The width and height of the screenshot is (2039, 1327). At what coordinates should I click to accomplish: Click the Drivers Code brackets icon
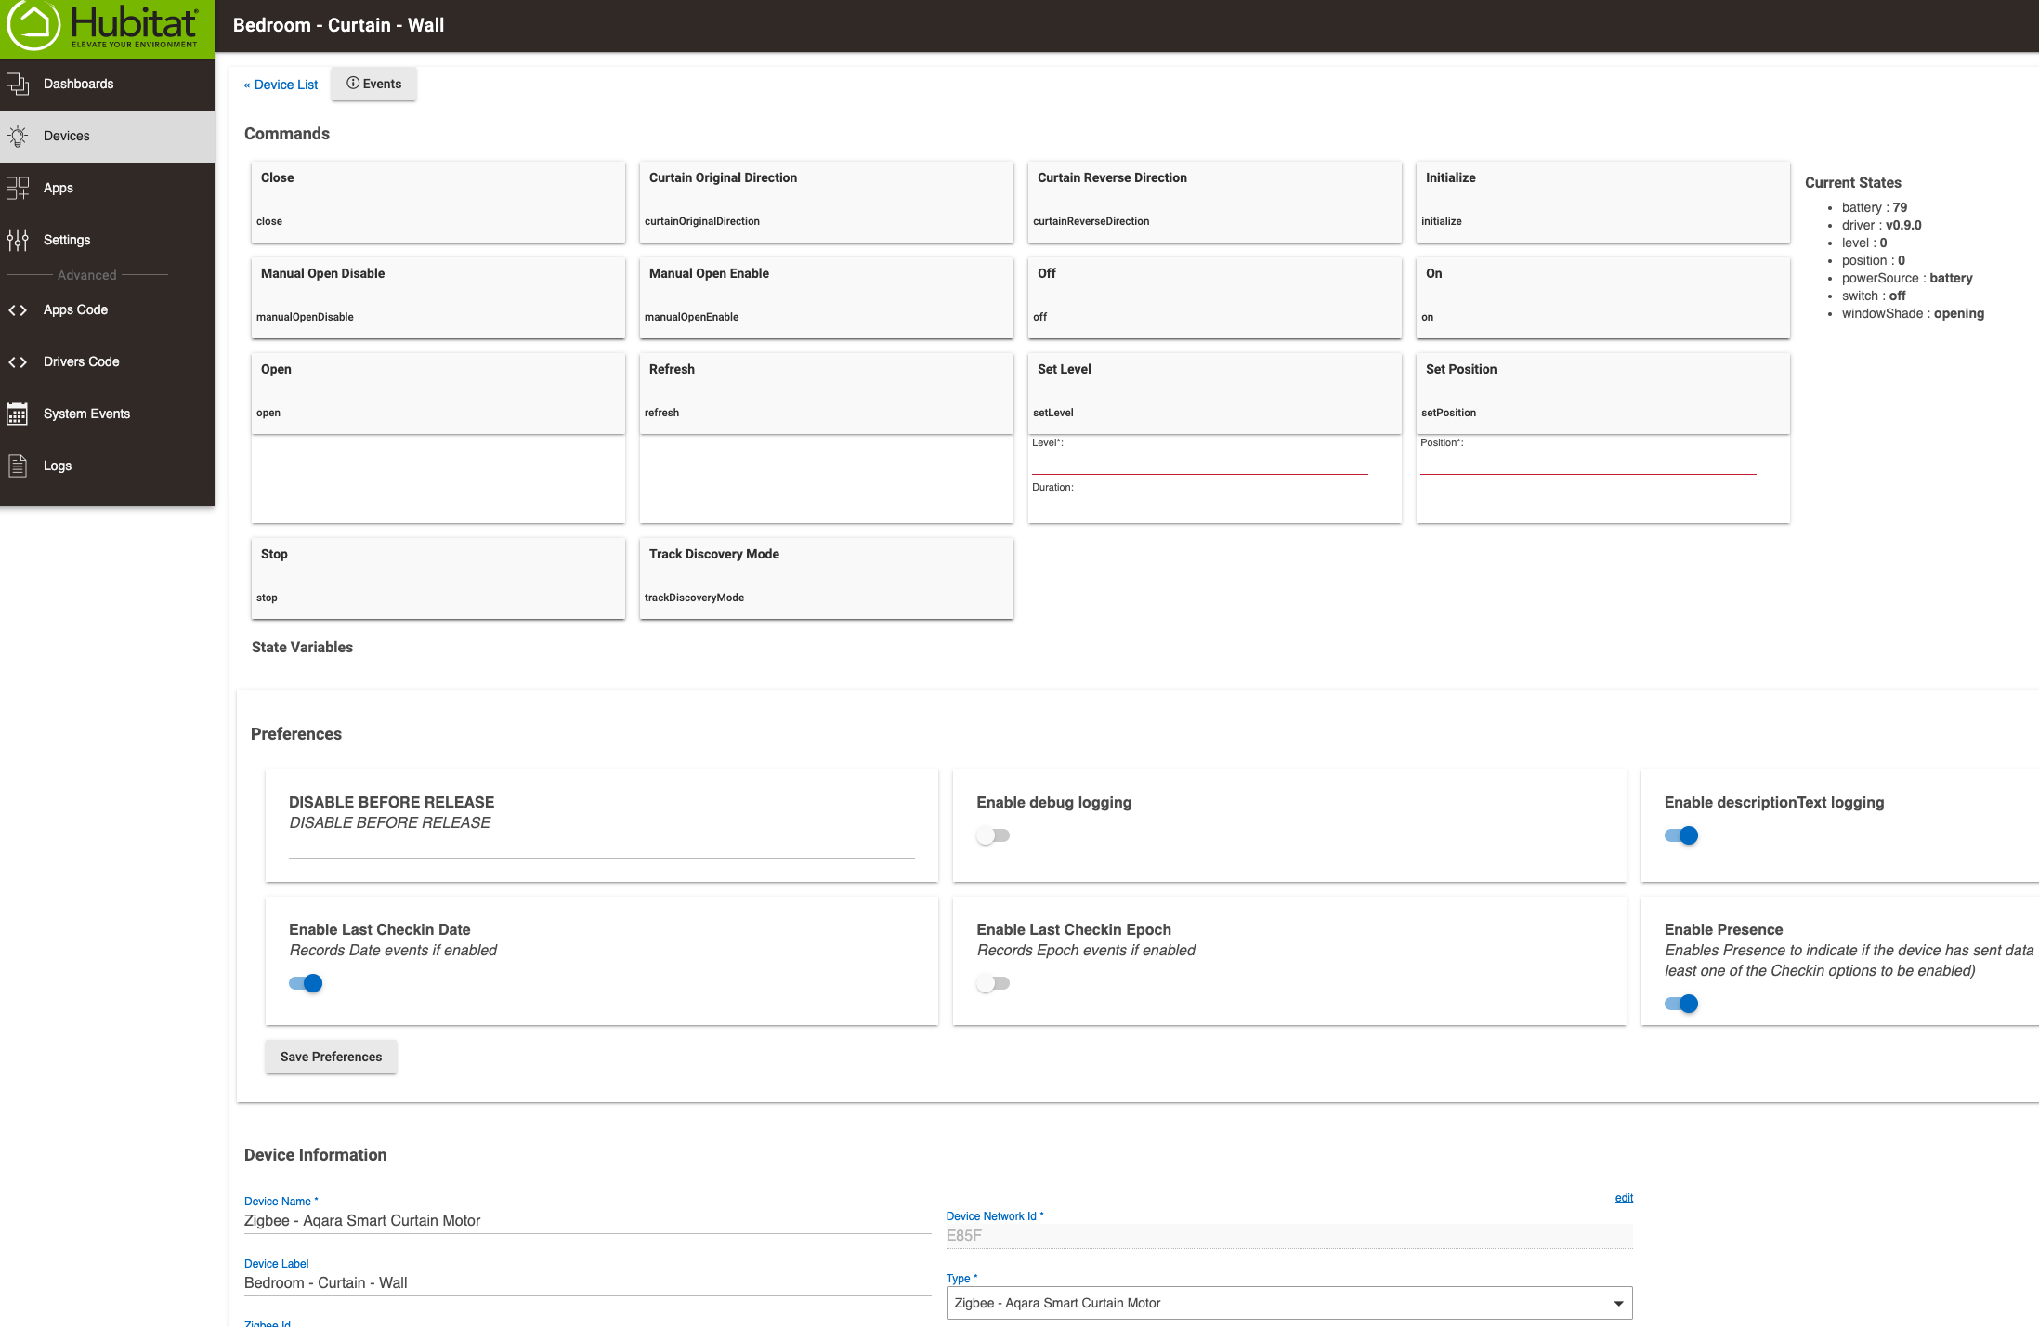click(x=18, y=361)
